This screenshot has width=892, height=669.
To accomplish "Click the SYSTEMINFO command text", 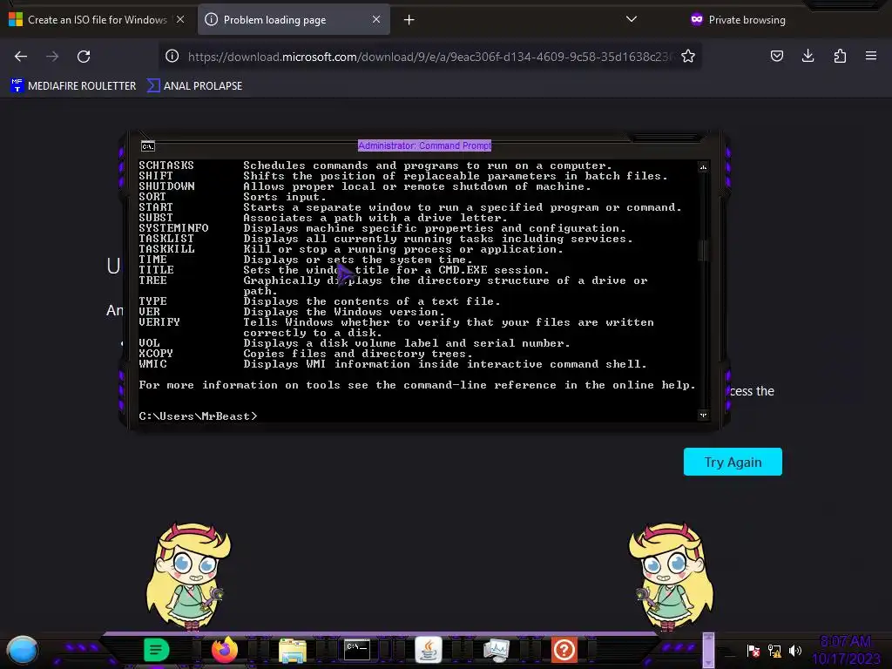I will click(x=173, y=228).
